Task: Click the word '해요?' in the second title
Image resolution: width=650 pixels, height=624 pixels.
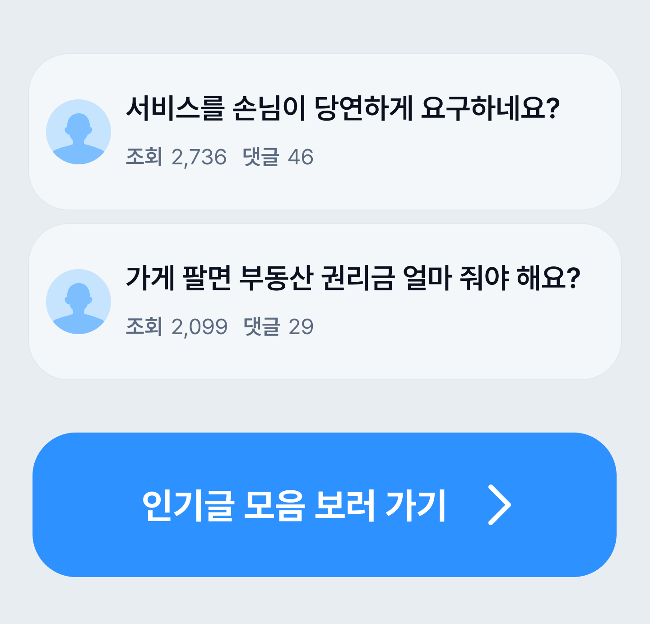Action: pos(548,278)
